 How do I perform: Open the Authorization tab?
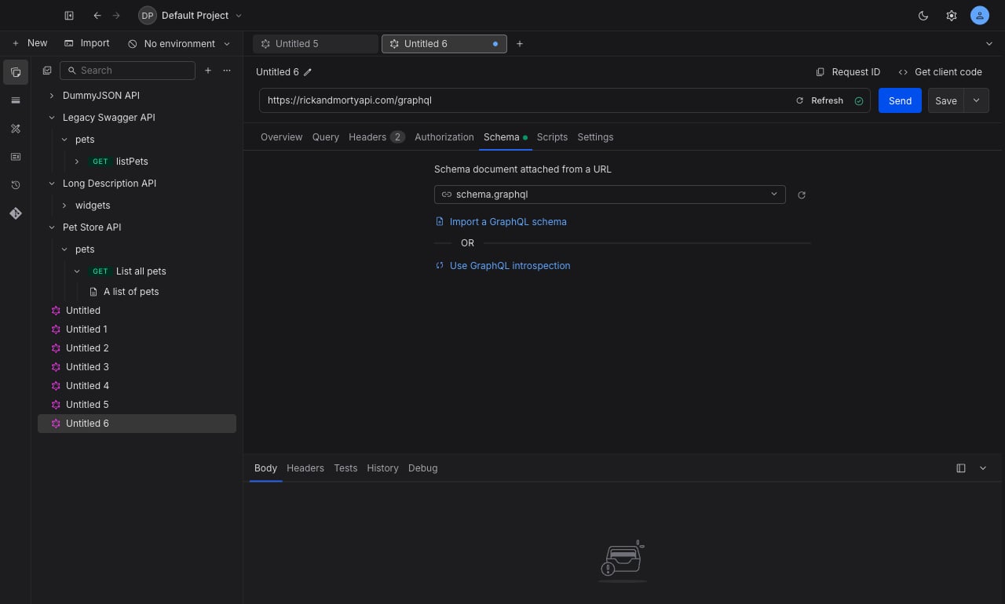[444, 137]
